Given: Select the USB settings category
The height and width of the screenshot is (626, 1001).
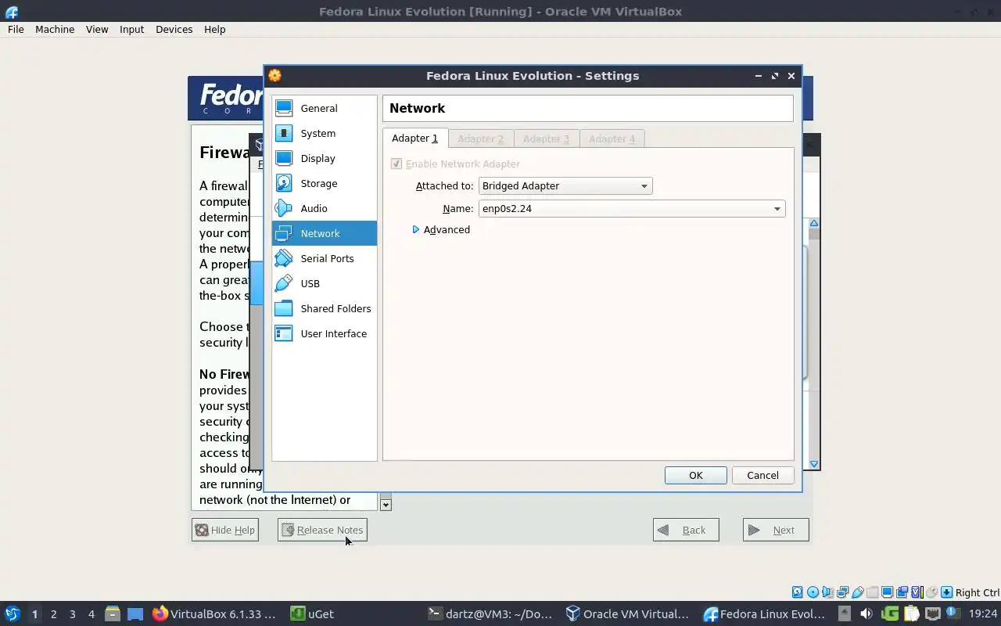Looking at the screenshot, I should point(324,283).
